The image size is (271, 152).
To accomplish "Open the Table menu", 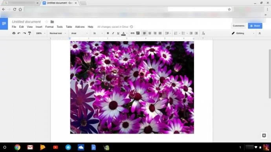I will (x=69, y=27).
